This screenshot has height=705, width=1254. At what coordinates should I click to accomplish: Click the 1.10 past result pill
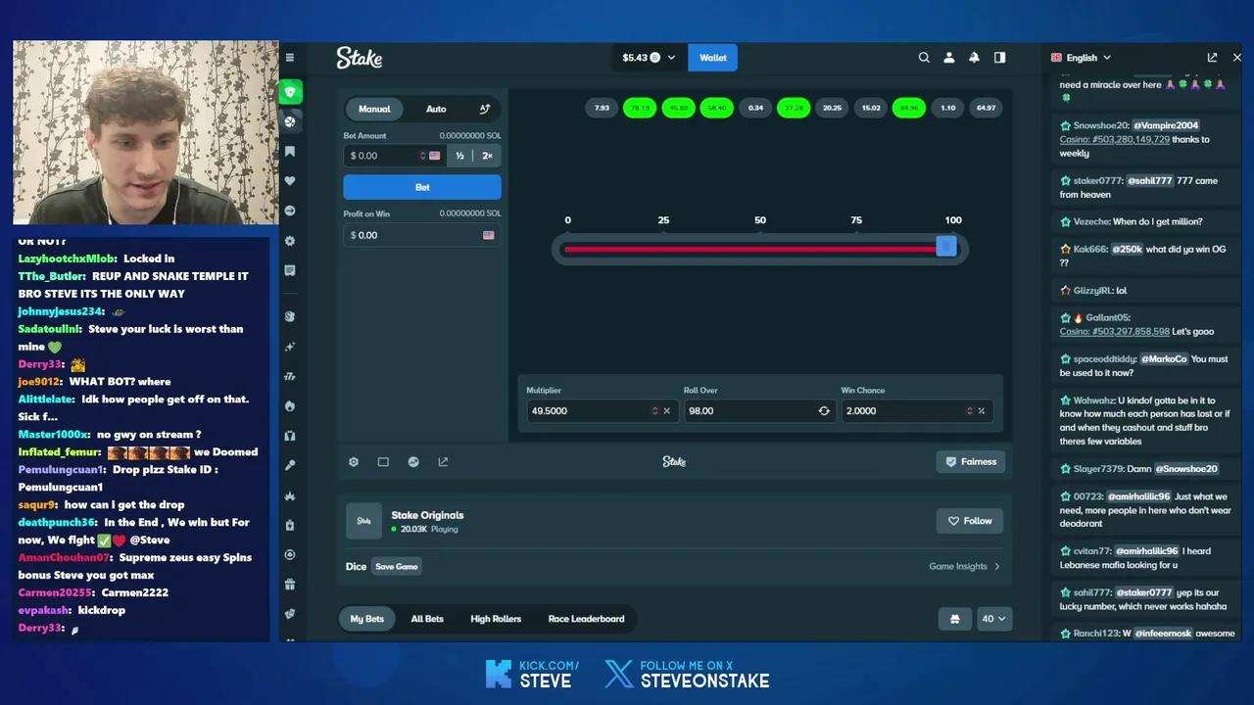[947, 108]
